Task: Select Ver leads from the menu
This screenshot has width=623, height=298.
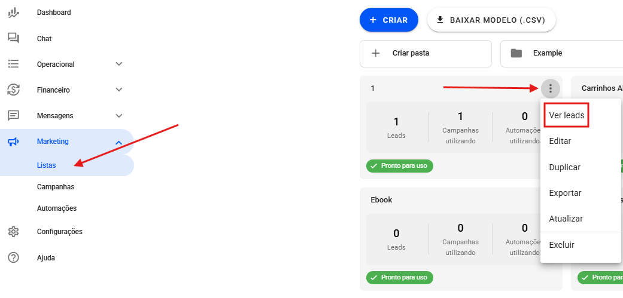Action: [x=567, y=115]
